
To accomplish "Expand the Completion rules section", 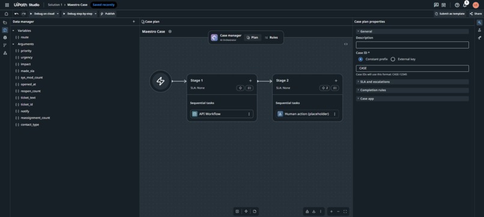I will click(413, 91).
